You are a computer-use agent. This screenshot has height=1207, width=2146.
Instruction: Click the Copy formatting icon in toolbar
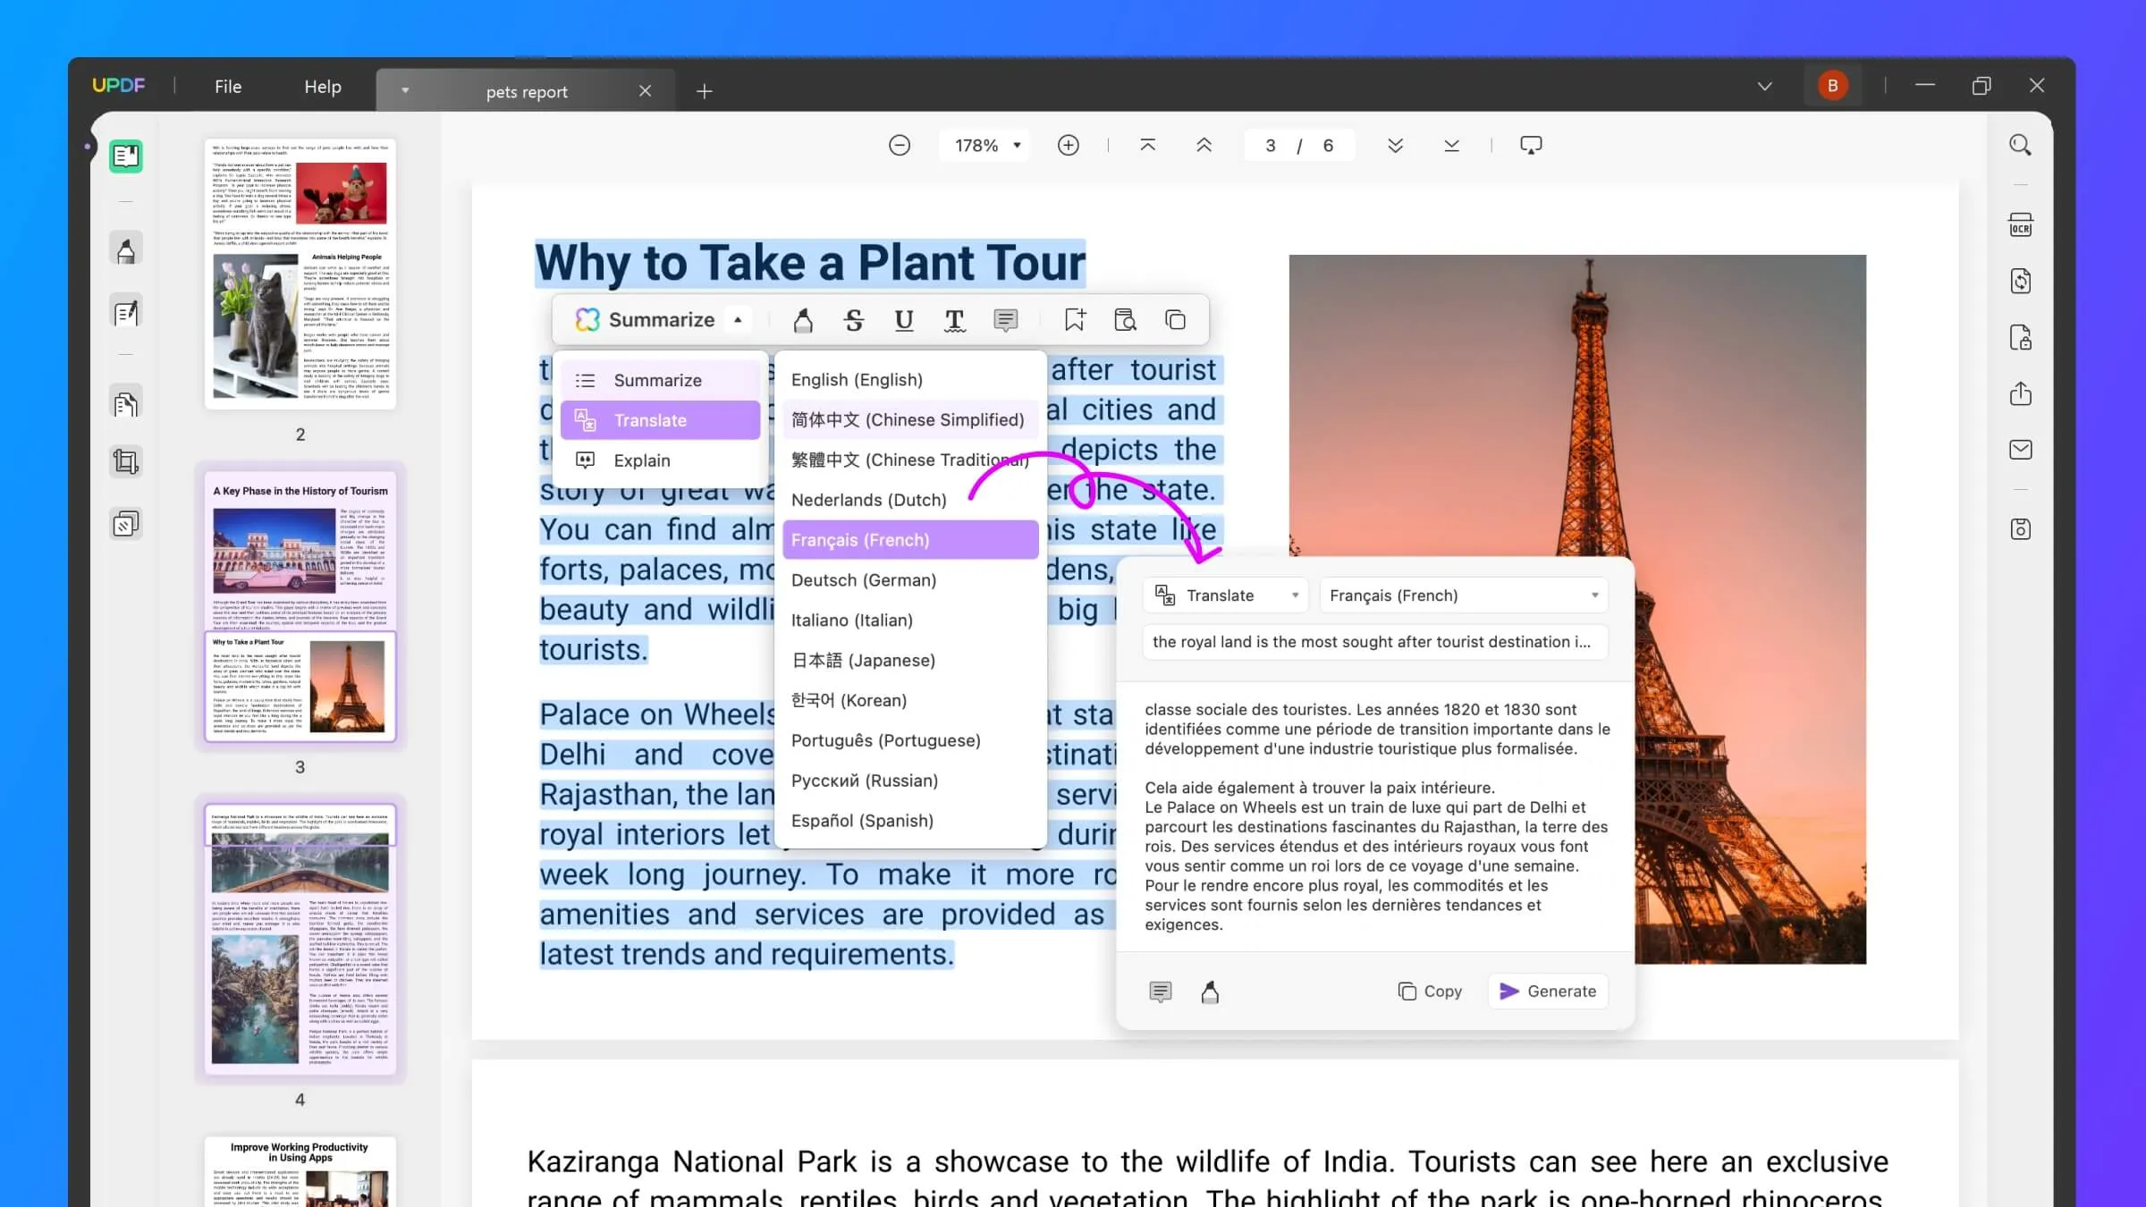coord(1175,320)
